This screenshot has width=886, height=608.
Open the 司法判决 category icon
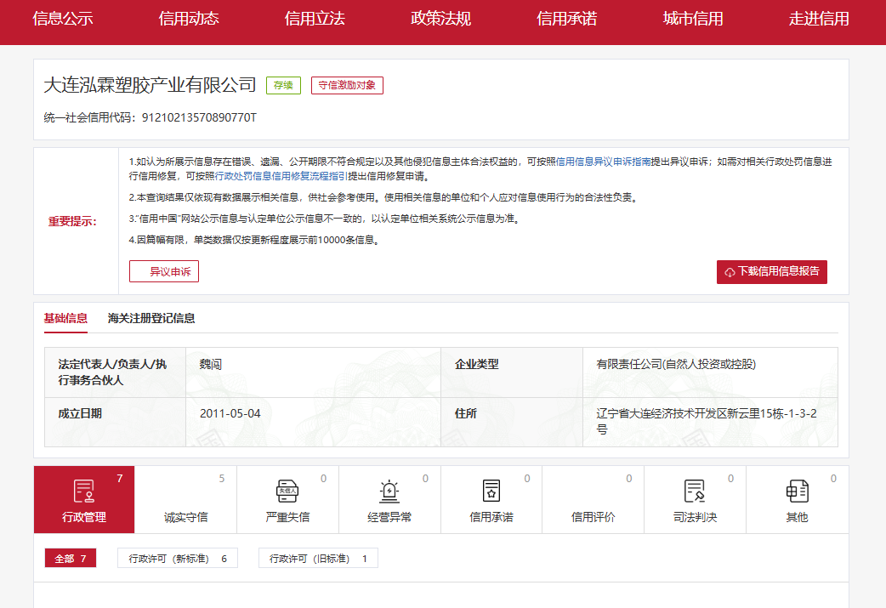coord(695,492)
